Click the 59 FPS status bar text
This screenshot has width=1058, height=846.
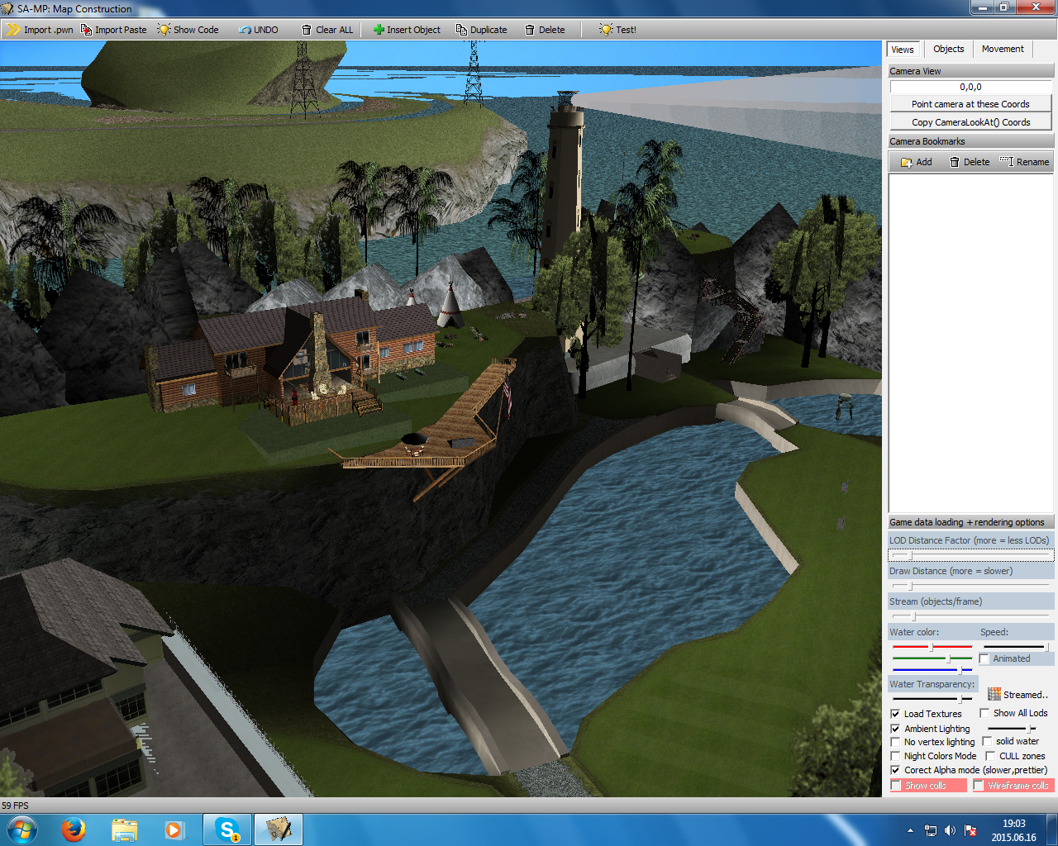point(15,806)
